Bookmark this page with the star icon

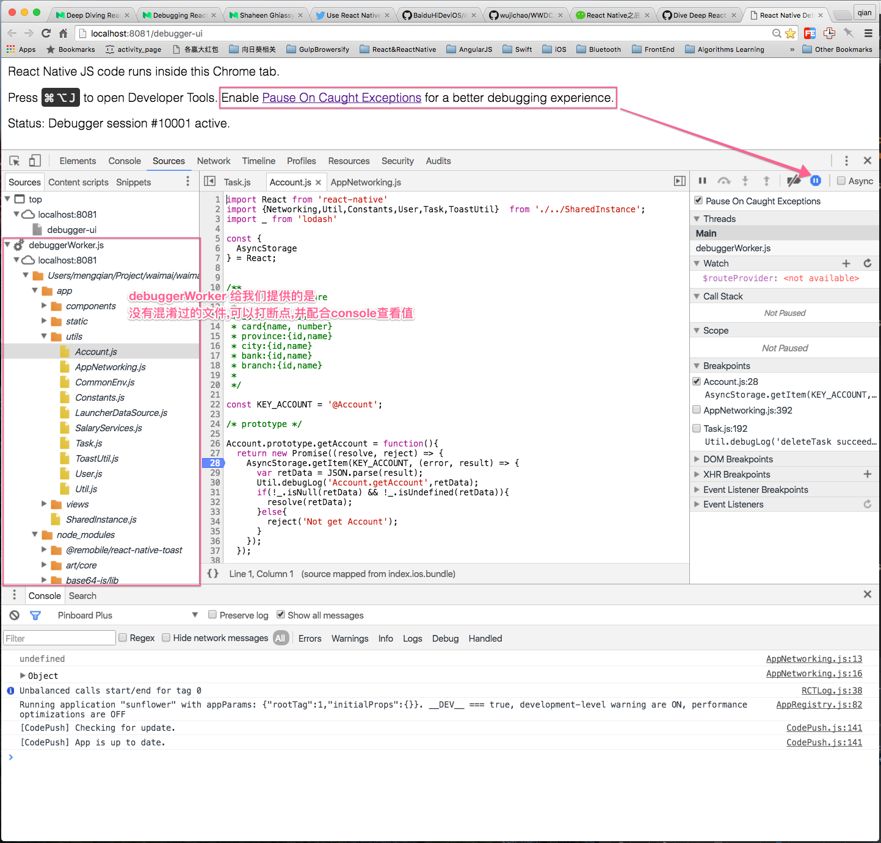[791, 33]
